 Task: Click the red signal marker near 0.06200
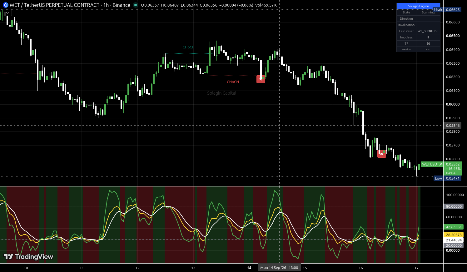pyautogui.click(x=261, y=79)
